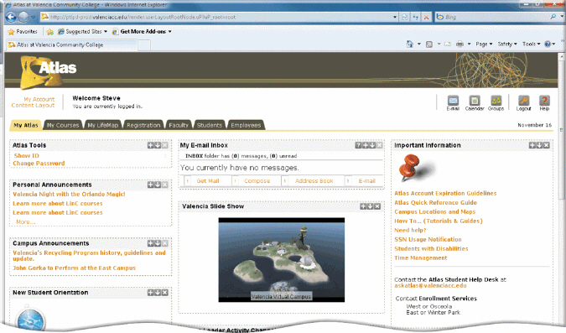Screen dimensions: 566x333
Task: Click the Bing search magnifier icon
Action: pyautogui.click(x=553, y=17)
